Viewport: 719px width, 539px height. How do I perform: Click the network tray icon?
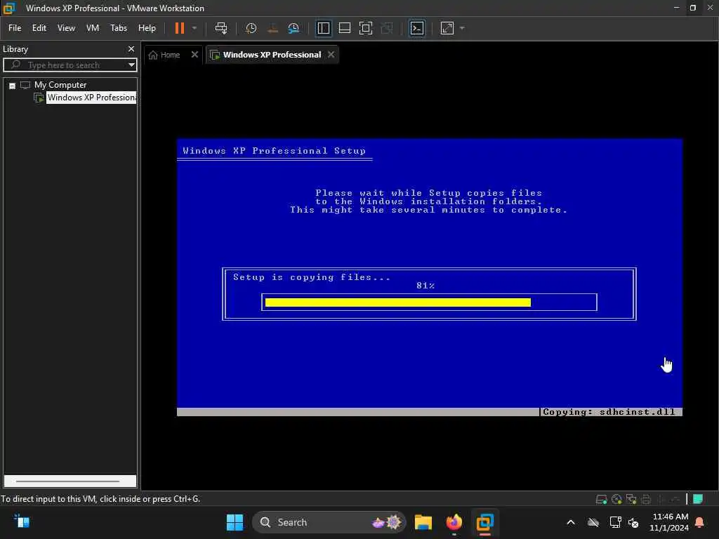[x=615, y=522]
